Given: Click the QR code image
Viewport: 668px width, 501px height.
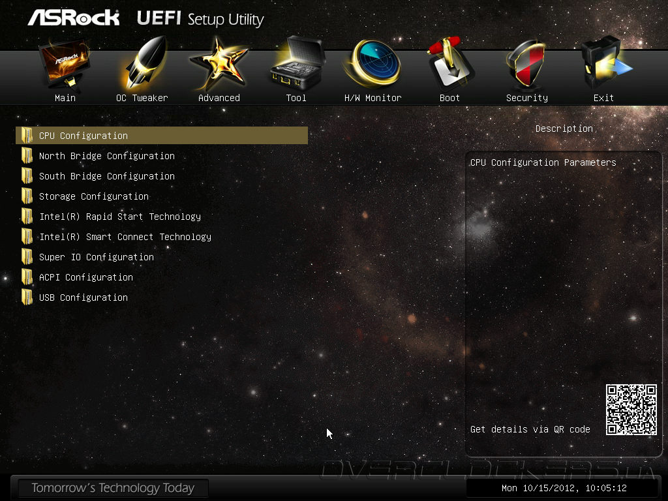Looking at the screenshot, I should [x=631, y=410].
